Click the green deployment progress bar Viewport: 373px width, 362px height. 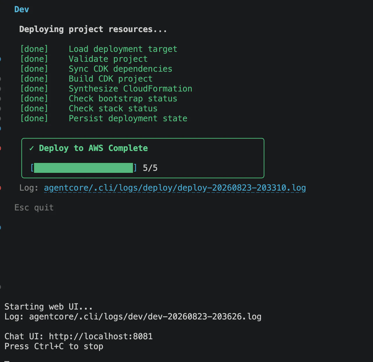coord(84,168)
